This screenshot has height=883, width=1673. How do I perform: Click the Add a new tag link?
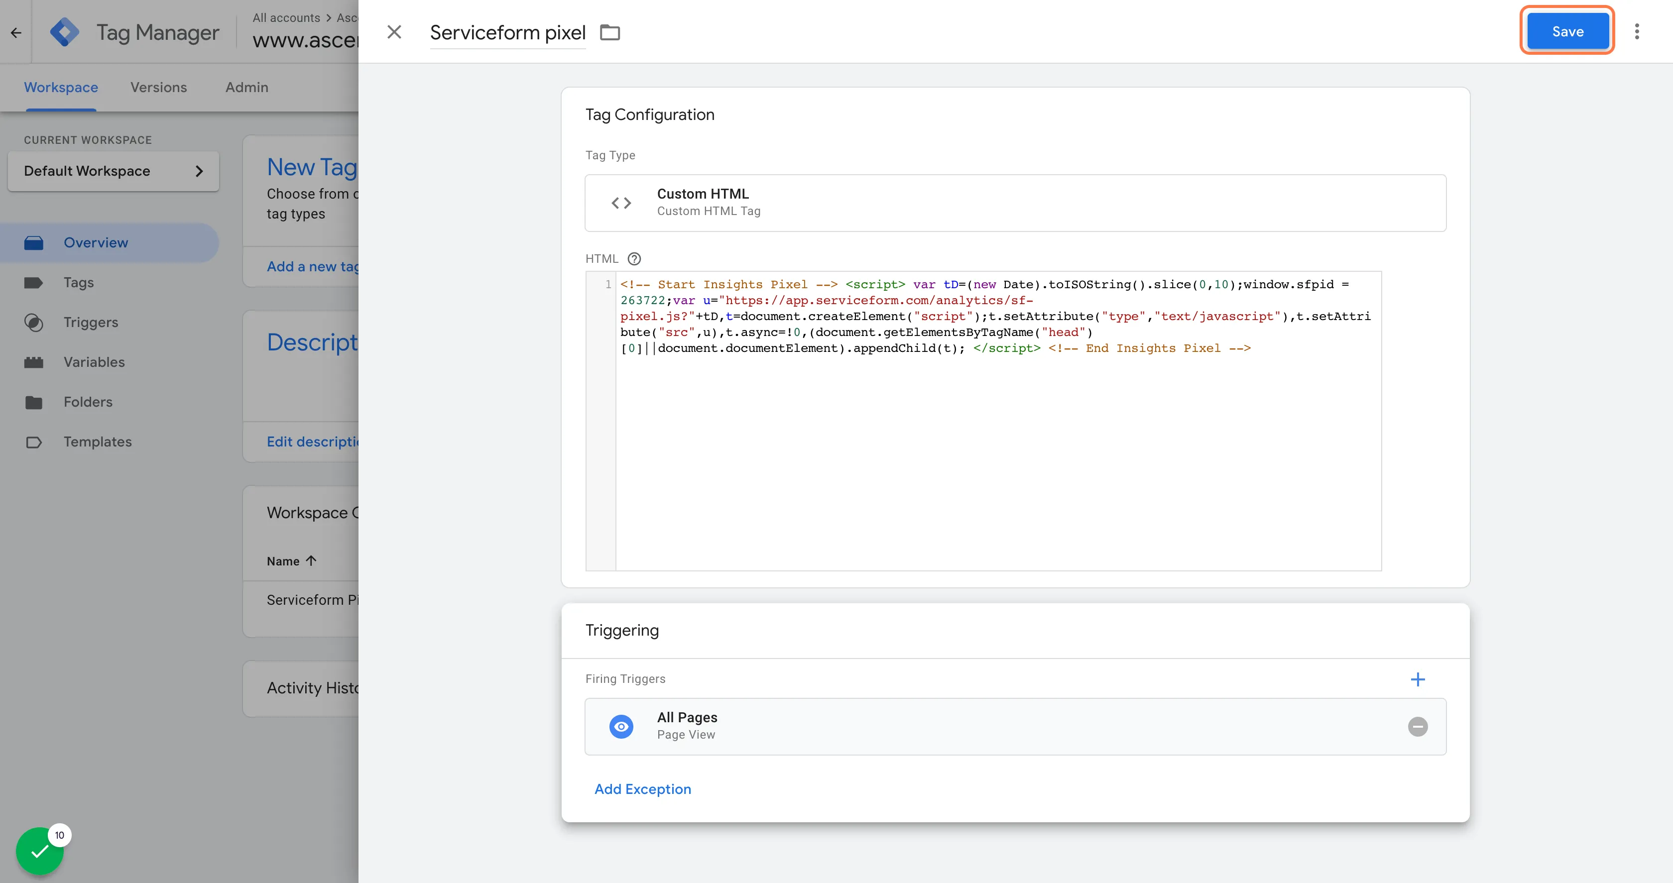coord(312,266)
